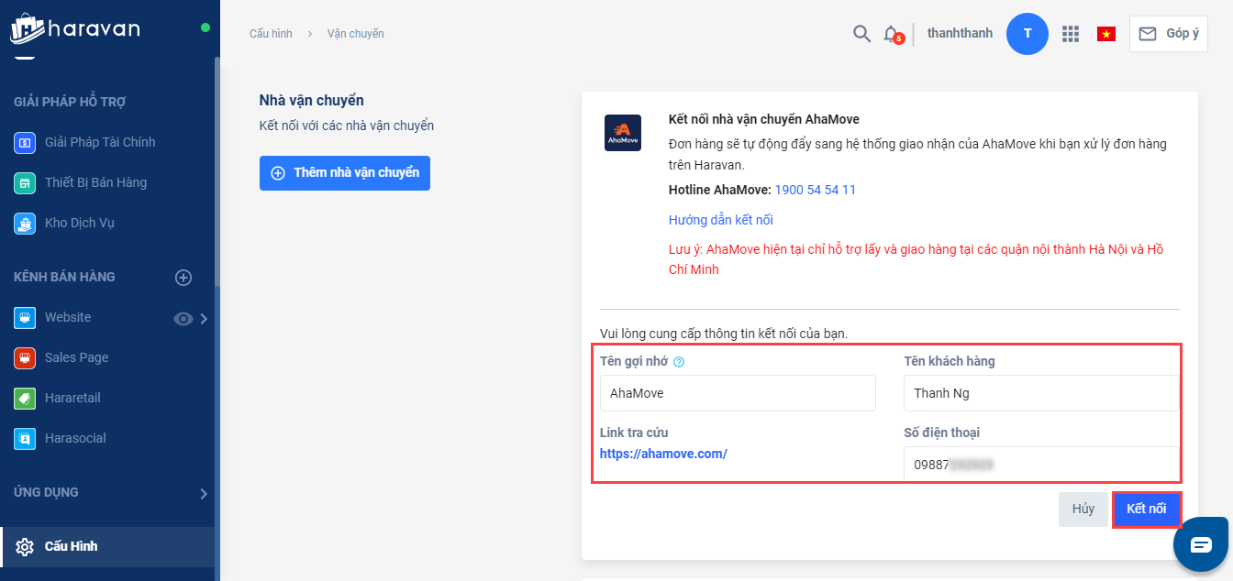
Task: Open Giải Pháp Tài Chính menu item
Action: (x=100, y=142)
